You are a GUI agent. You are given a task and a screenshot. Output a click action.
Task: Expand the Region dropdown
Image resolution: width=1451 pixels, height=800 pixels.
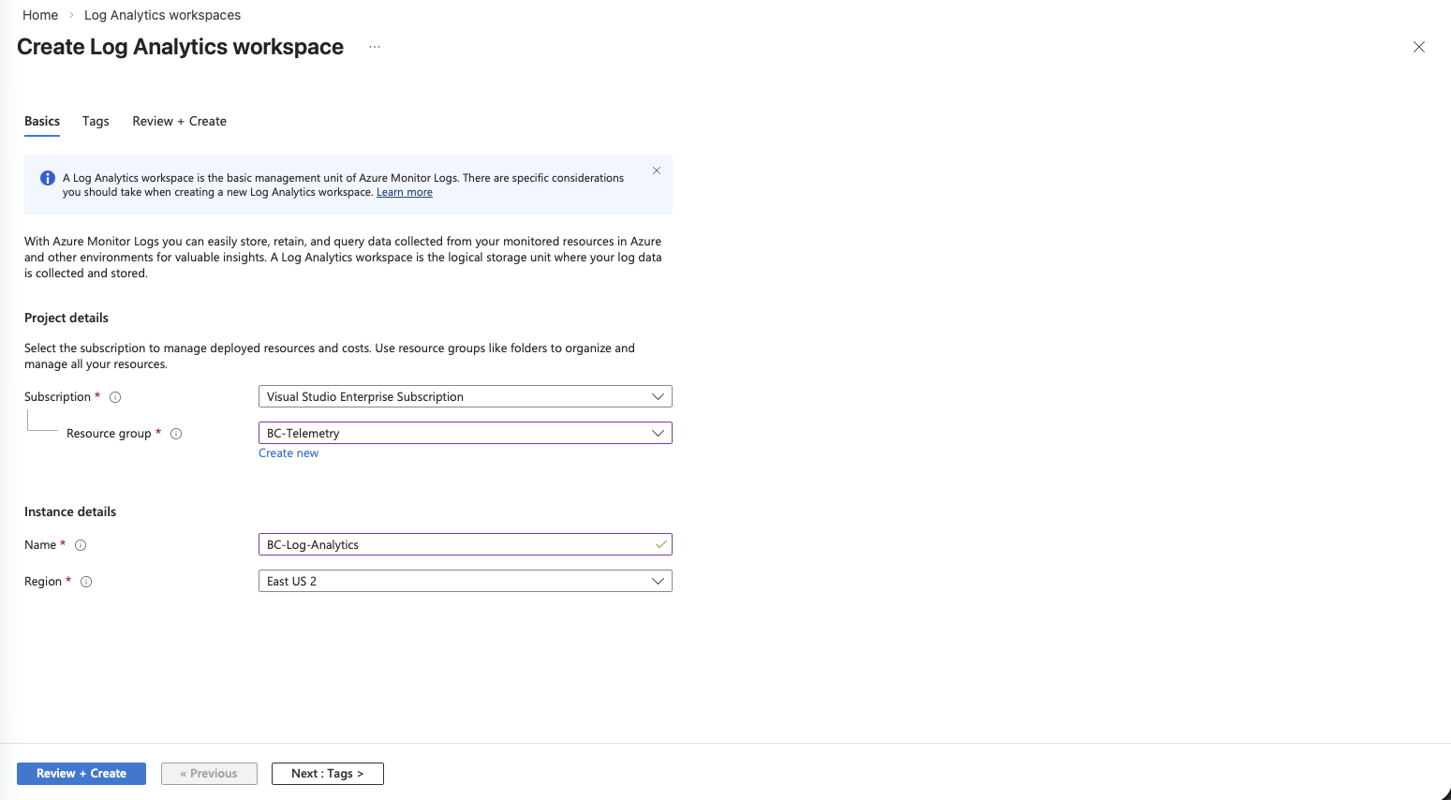click(x=465, y=581)
